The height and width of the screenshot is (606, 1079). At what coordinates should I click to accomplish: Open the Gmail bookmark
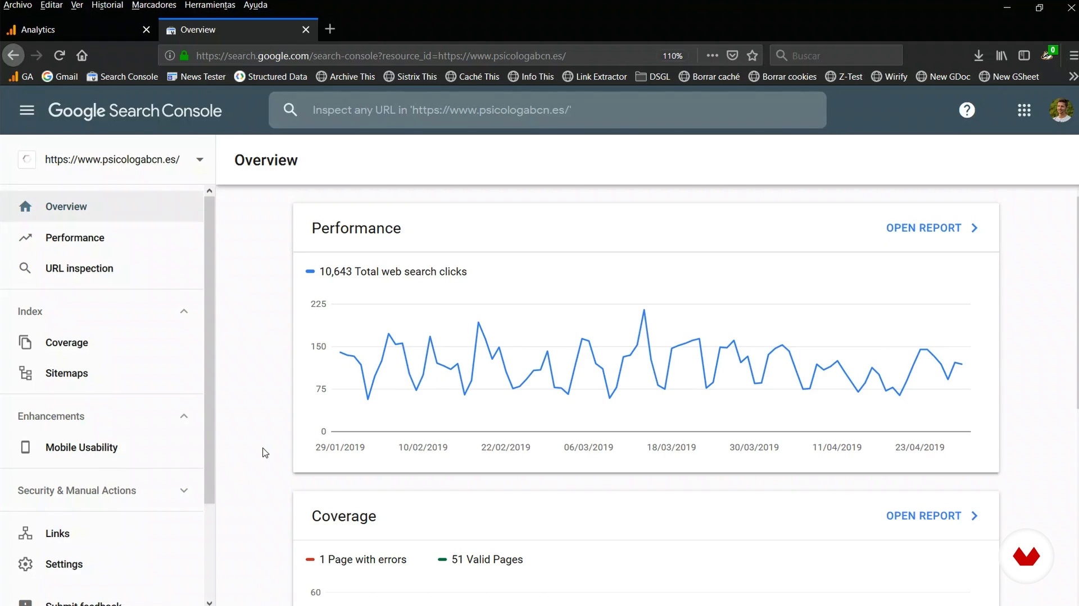pyautogui.click(x=60, y=76)
